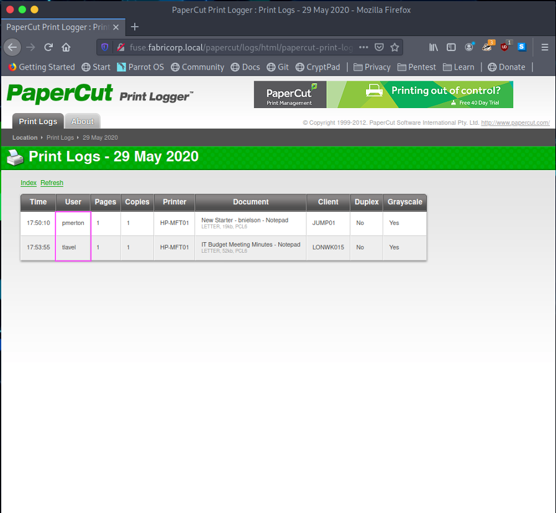Screen dimensions: 556x513
Task: Open the Git bookmark
Action: (278, 67)
